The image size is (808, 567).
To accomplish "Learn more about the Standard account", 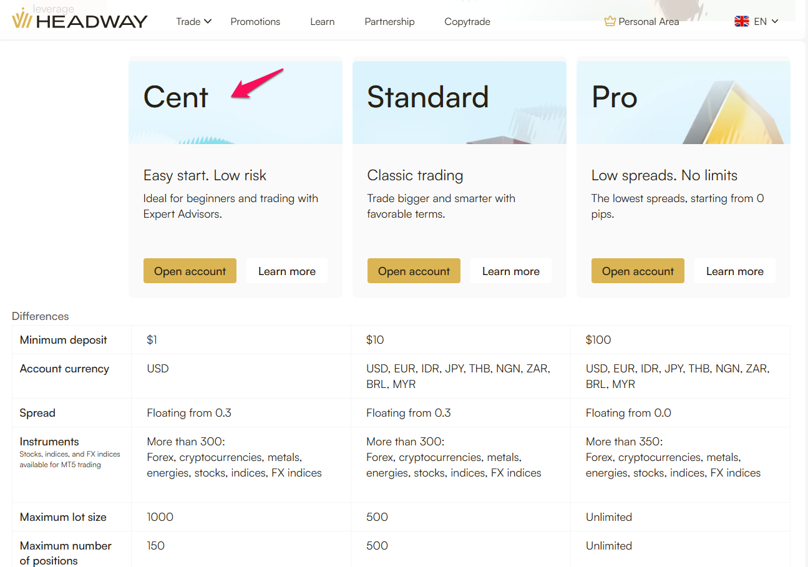I will click(x=511, y=271).
